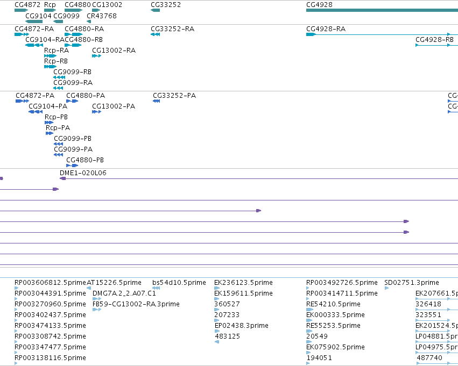The image size is (458, 366).
Task: Select the CG4880 gene bar
Action: (74, 10)
